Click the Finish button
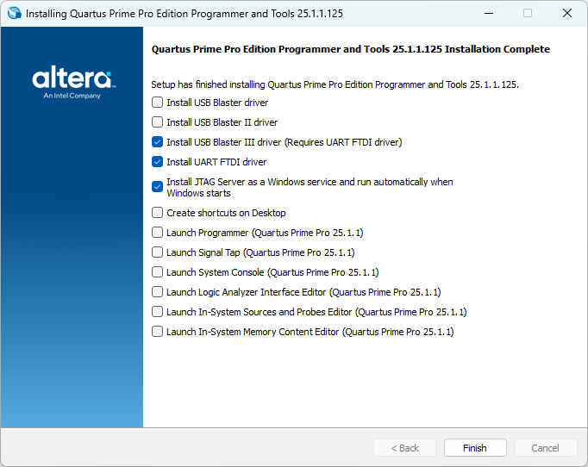Viewport: 588px width, 467px height. tap(475, 448)
